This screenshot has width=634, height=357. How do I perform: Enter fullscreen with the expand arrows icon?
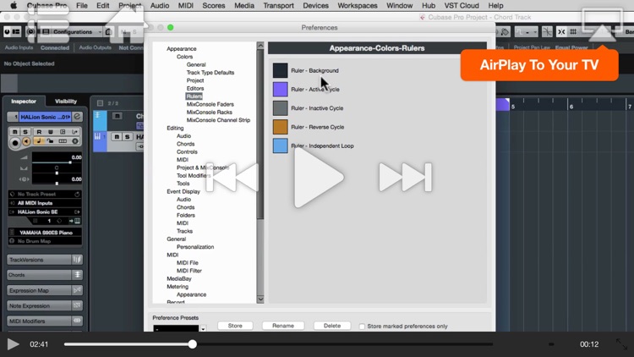click(621, 344)
